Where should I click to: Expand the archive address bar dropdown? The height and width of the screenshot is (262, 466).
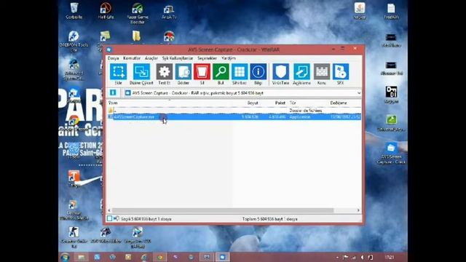tap(359, 93)
